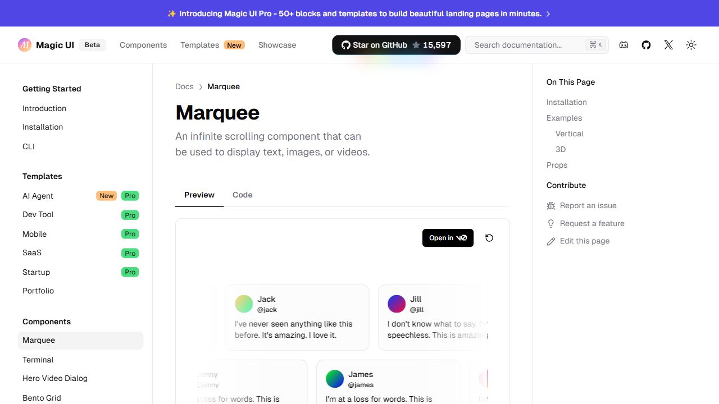Jump to 3D section in On This Page
The height and width of the screenshot is (404, 719).
[561, 149]
